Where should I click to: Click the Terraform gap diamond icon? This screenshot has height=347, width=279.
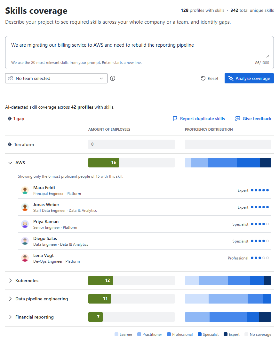[x=10, y=144]
